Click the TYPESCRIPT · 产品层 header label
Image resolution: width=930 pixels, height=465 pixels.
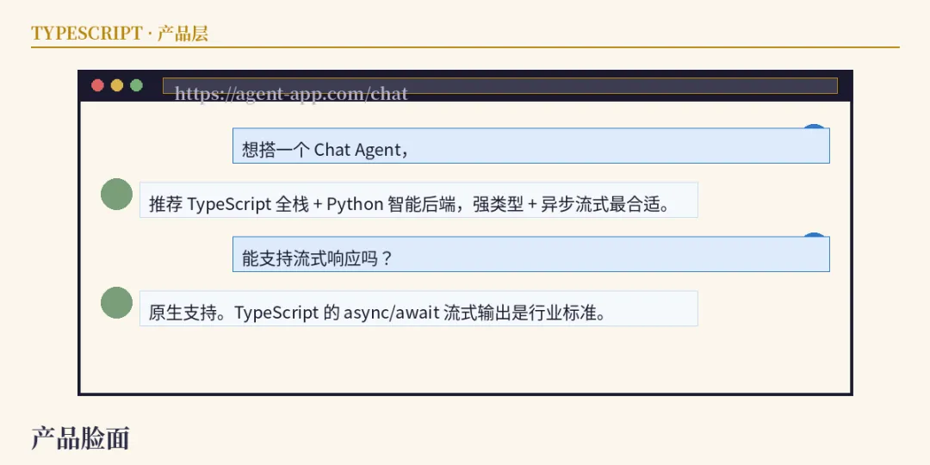point(120,34)
